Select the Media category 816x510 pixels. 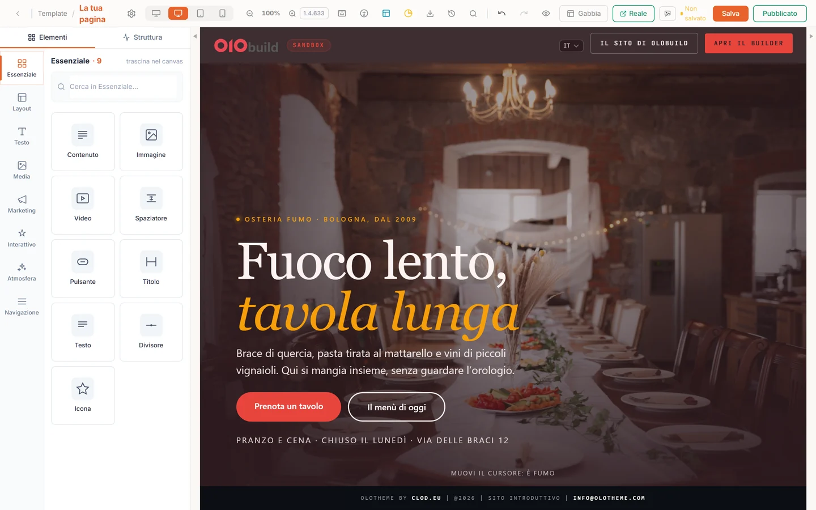coord(22,170)
